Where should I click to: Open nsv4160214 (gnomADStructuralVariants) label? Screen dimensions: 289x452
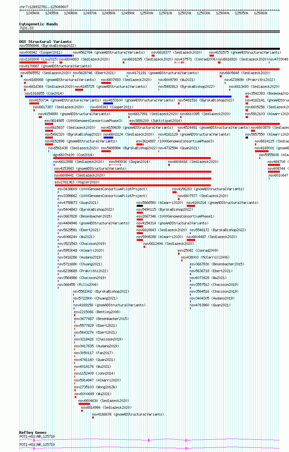coord(222,203)
